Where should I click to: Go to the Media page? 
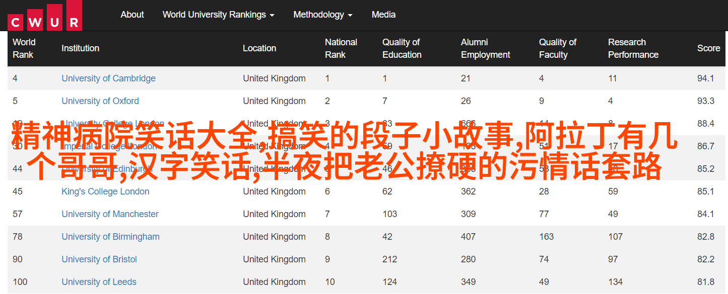[383, 15]
